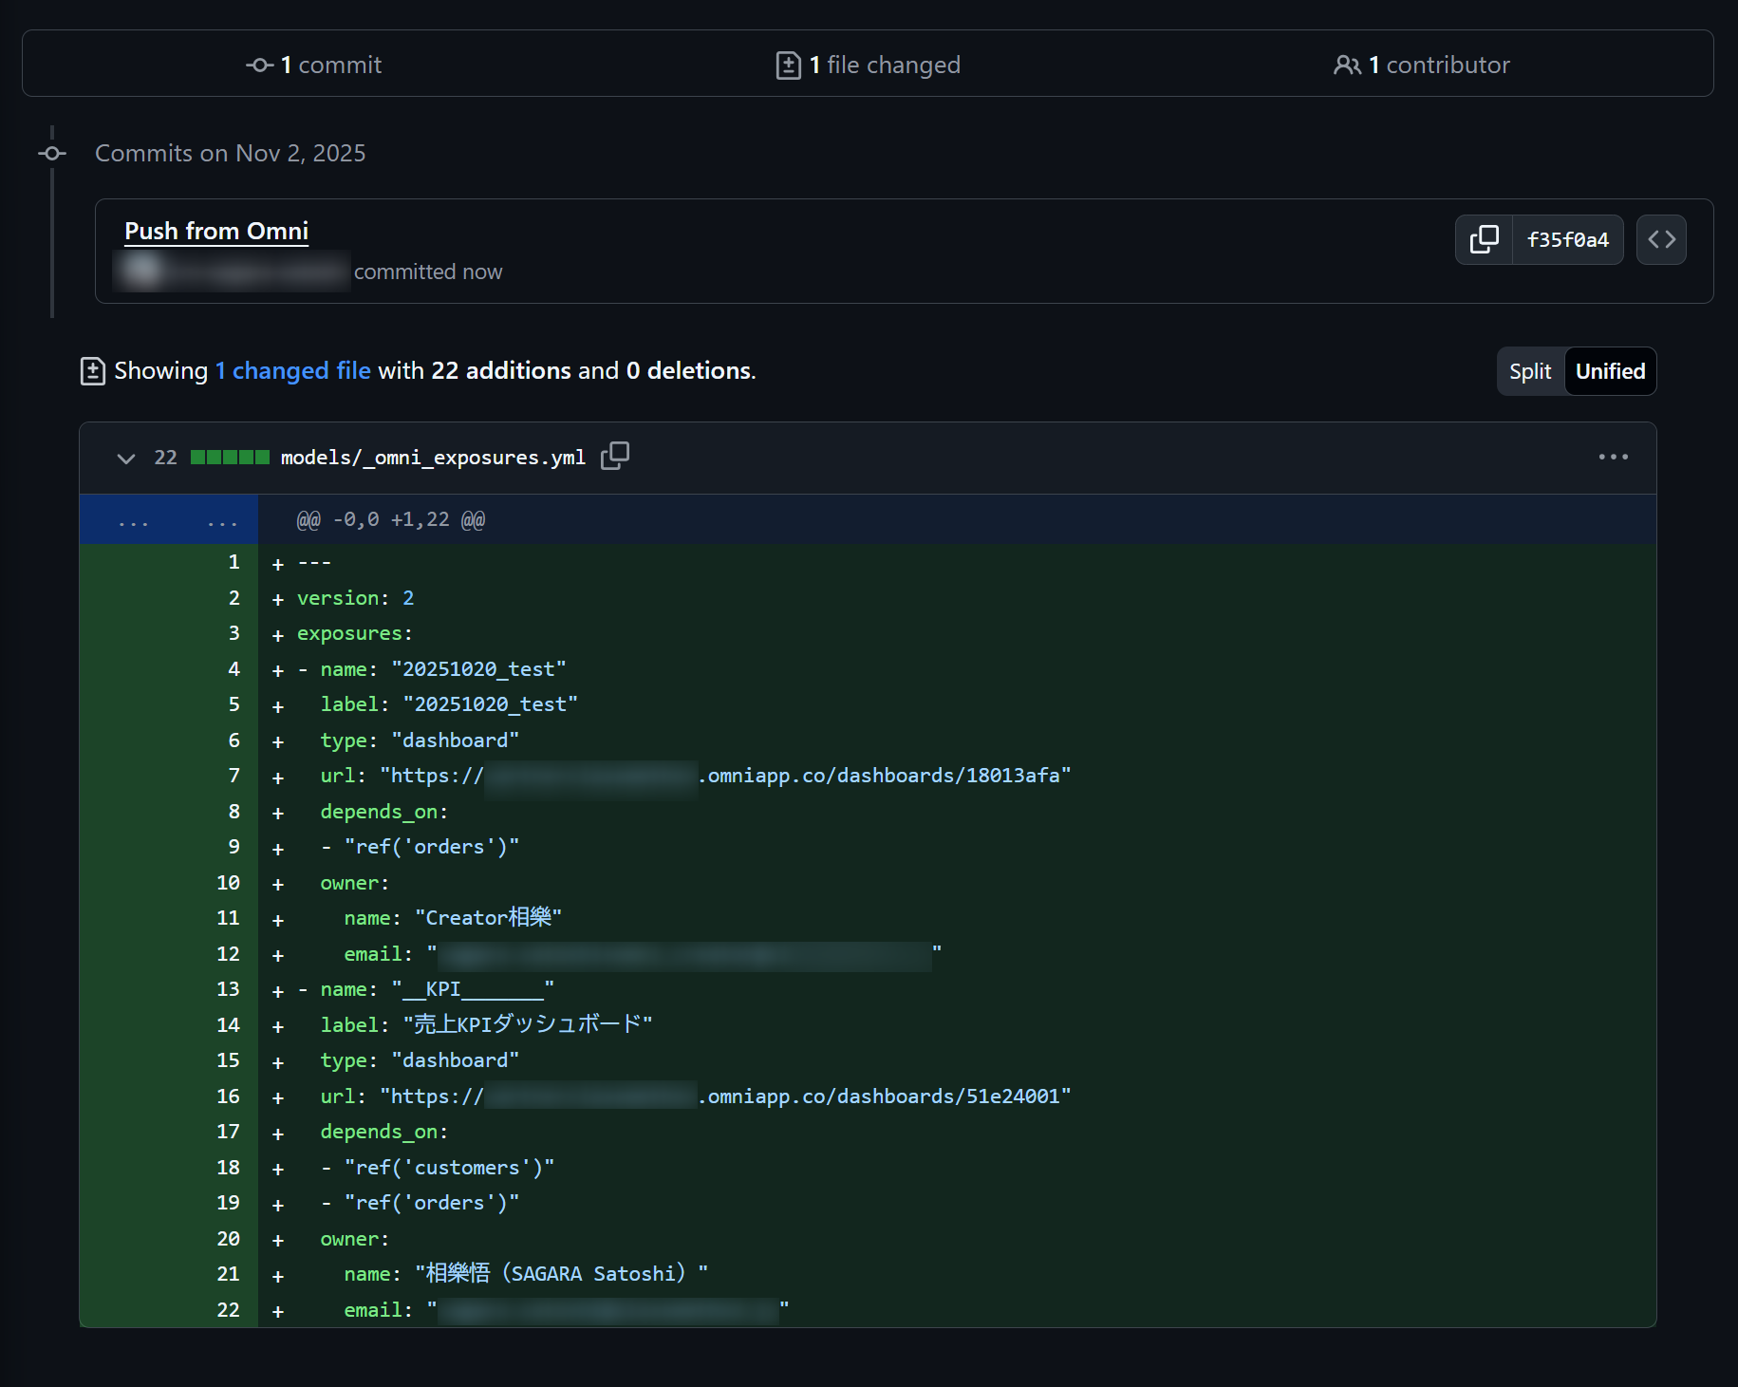1738x1387 pixels.
Task: Click the timeline commit marker icon
Action: pyautogui.click(x=52, y=153)
